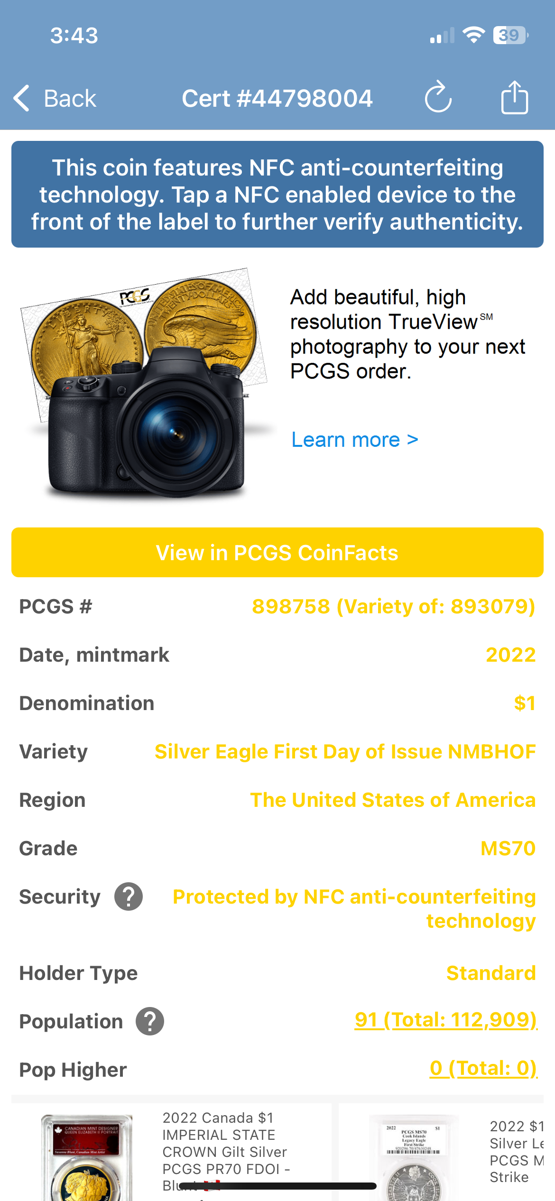Tap the back chevron arrow
This screenshot has height=1201, width=555.
pos(22,98)
